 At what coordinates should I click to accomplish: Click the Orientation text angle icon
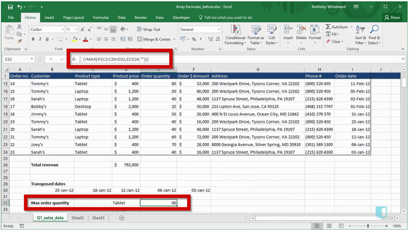tap(123, 29)
